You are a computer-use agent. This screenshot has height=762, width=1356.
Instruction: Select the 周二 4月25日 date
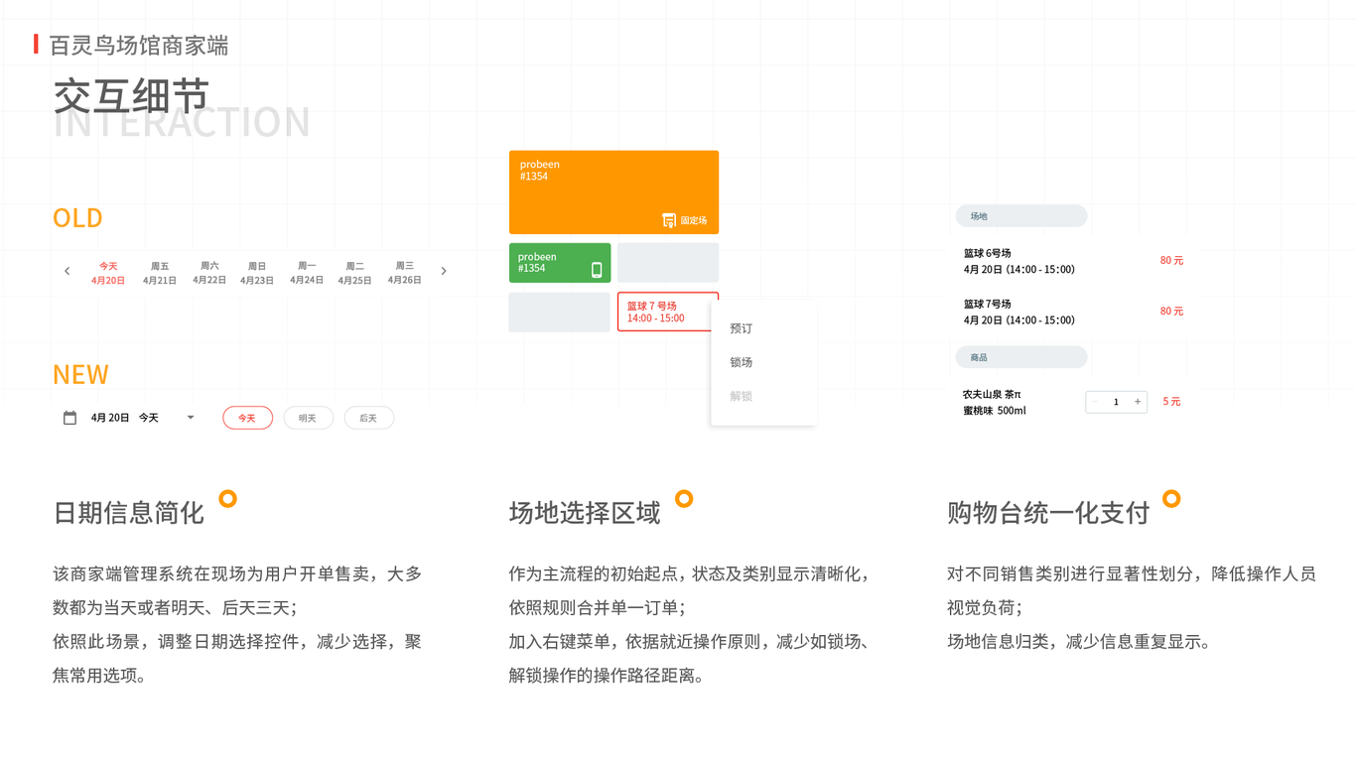pyautogui.click(x=354, y=273)
